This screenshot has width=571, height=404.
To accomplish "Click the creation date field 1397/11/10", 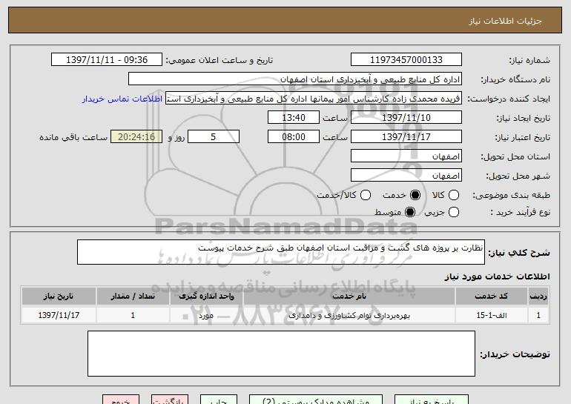I will tap(406, 118).
